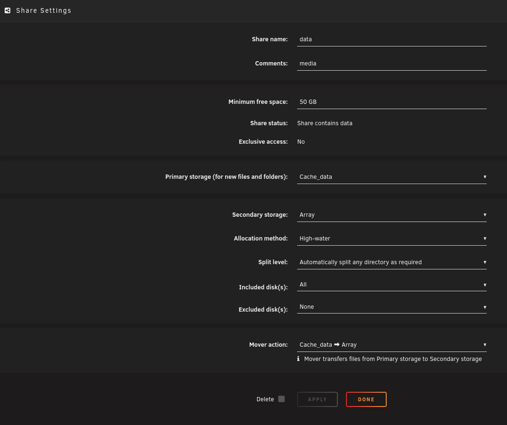Click the Share Settings header icon
The width and height of the screenshot is (507, 425).
click(7, 10)
